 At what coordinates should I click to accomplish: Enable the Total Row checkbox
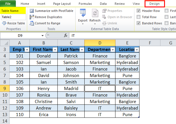pos(138,17)
